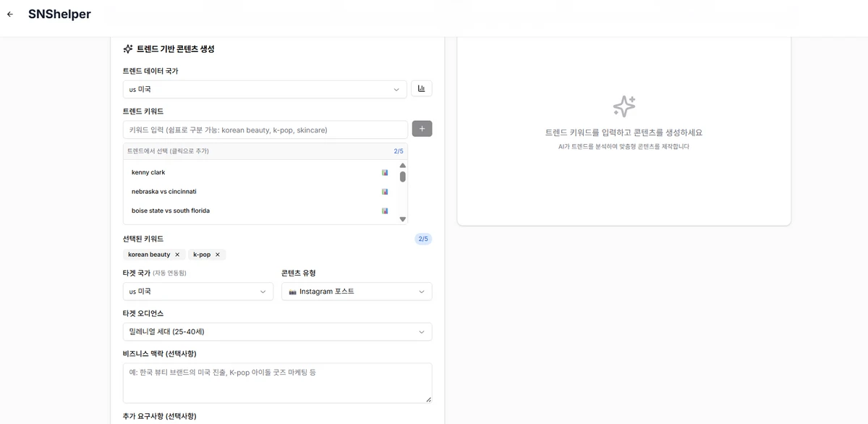The width and height of the screenshot is (868, 424).
Task: Expand the trend data country dropdown
Action: coord(265,90)
